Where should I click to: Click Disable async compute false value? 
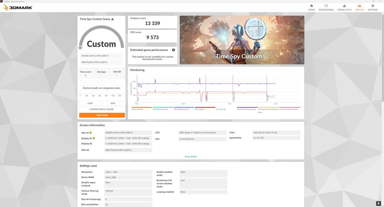pos(128,184)
